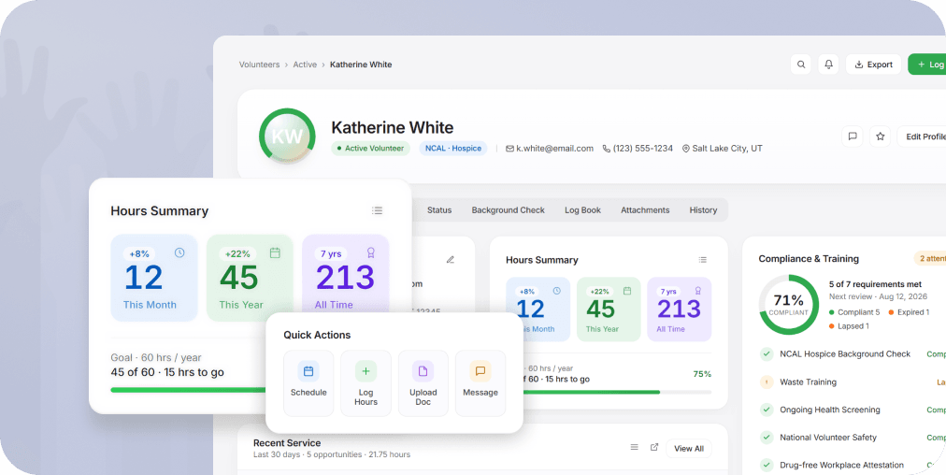Open the comment icon beside Edit Profile
Viewport: 946px width, 475px height.
tap(853, 137)
